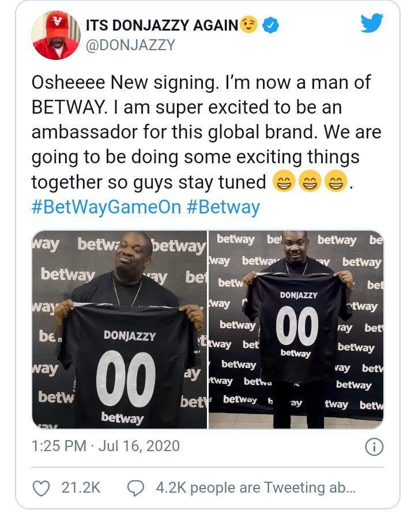The width and height of the screenshot is (415, 514).
Task: Open the tweet info icon
Action: [x=374, y=447]
